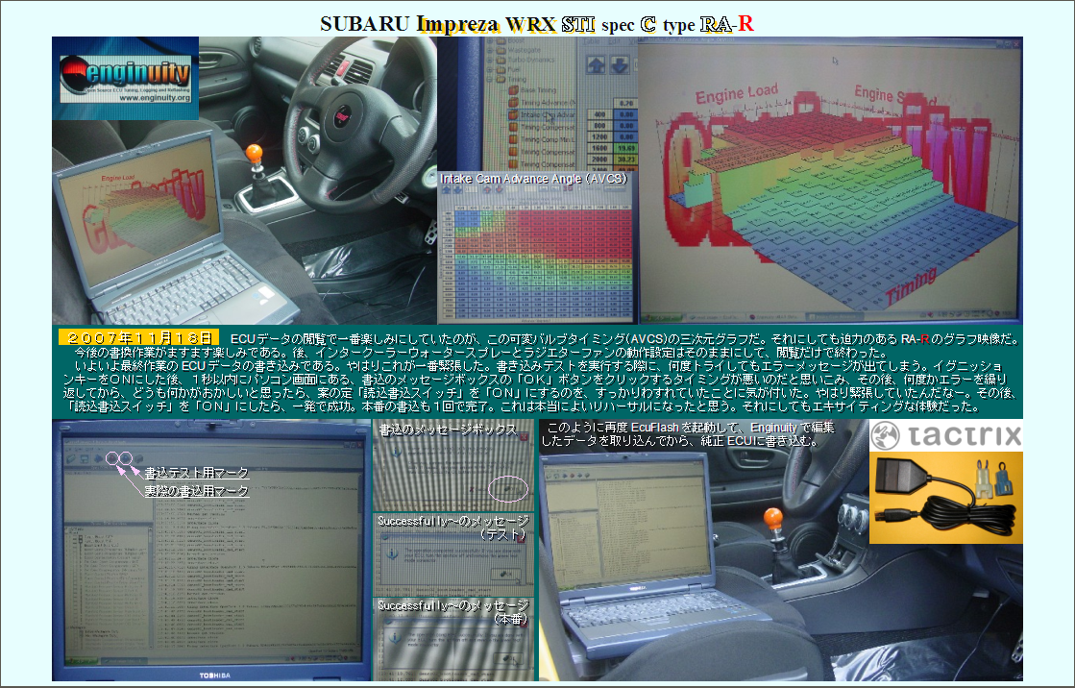Click the SUBARU Impreza WRX STI page title
This screenshot has width=1075, height=688.
coord(537,24)
